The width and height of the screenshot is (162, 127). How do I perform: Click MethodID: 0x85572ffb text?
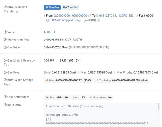(62, 115)
